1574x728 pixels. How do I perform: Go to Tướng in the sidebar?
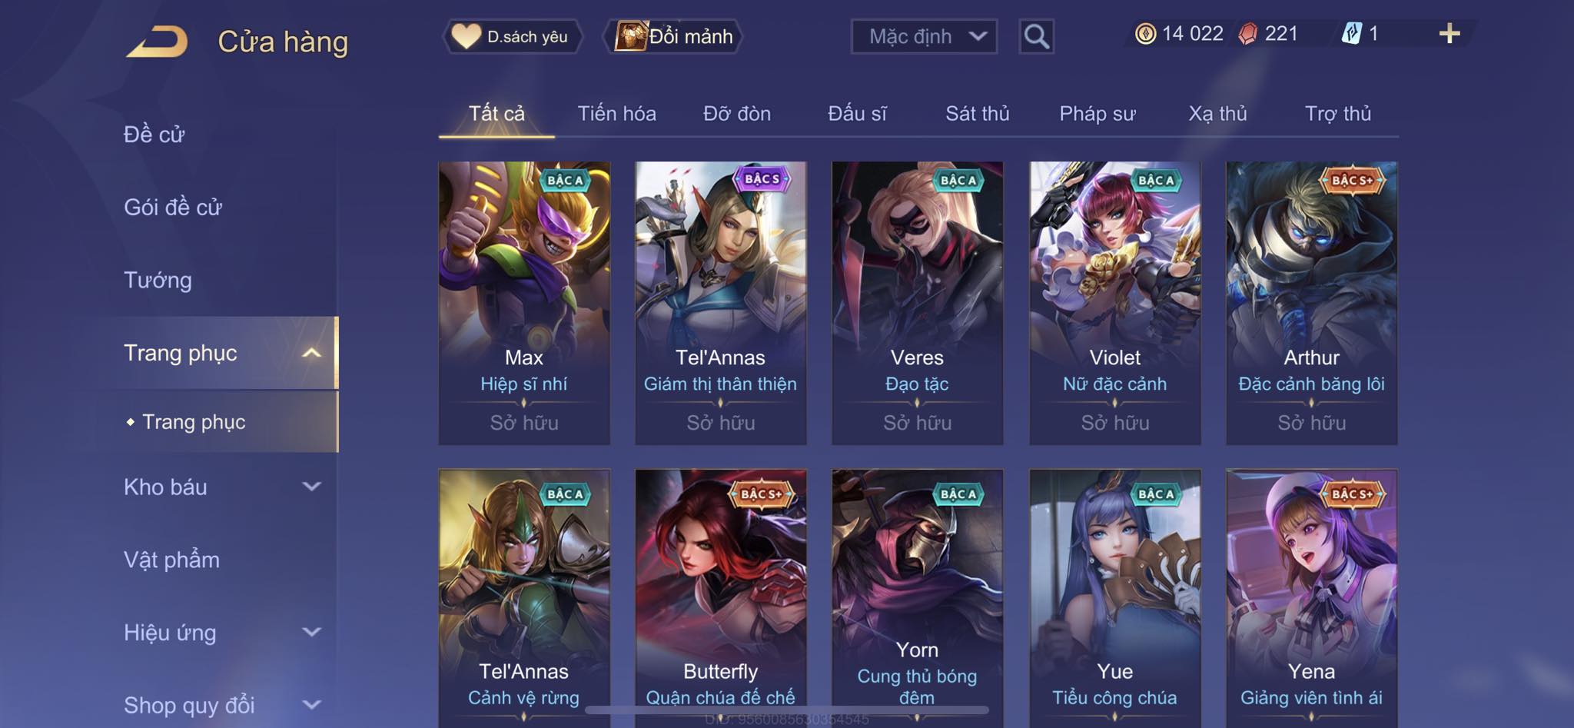(158, 280)
